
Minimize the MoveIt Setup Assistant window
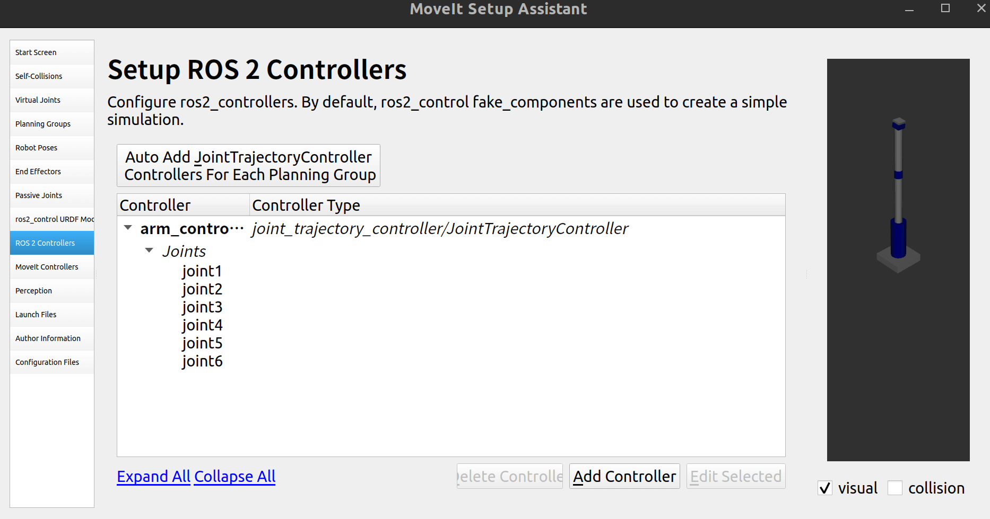point(909,10)
